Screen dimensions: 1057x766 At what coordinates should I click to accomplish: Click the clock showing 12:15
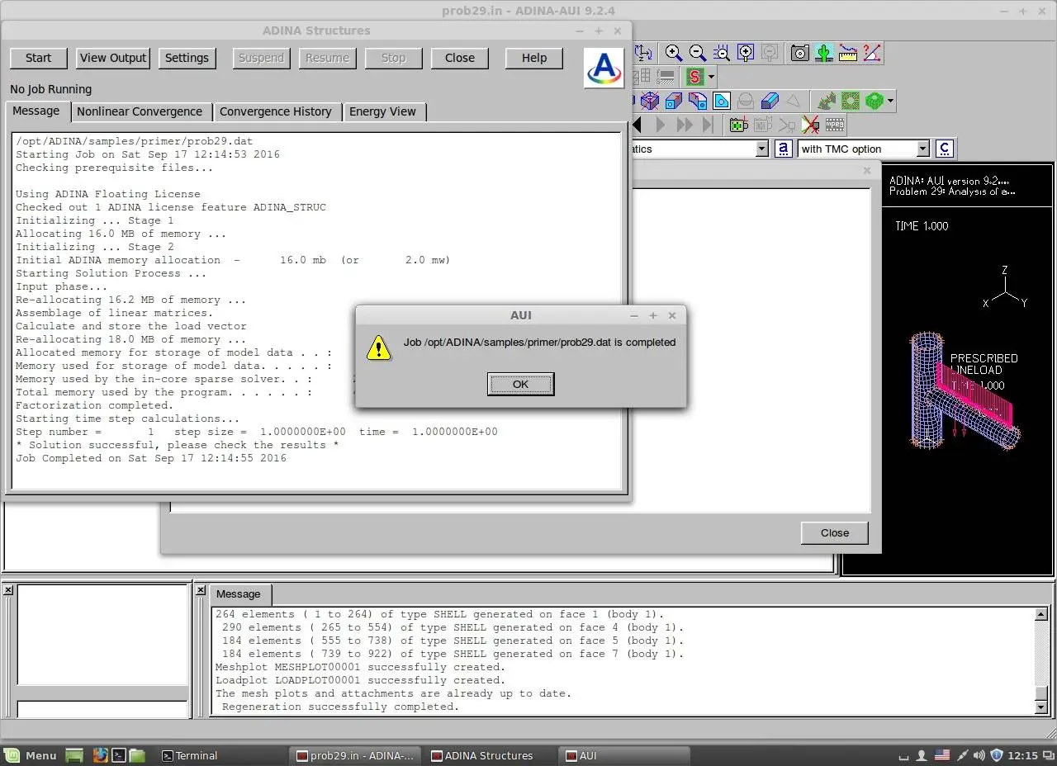click(x=1023, y=755)
